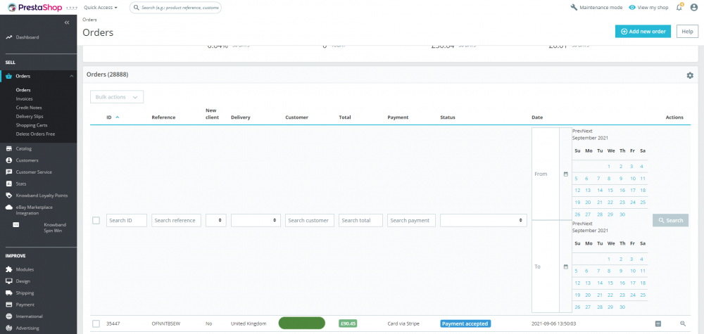Click the top search bar field

pos(175,8)
